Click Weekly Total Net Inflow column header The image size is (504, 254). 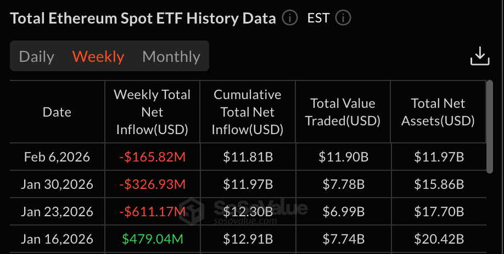point(152,112)
